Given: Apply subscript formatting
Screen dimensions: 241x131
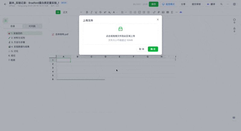Looking at the screenshot, I should (x=109, y=12).
